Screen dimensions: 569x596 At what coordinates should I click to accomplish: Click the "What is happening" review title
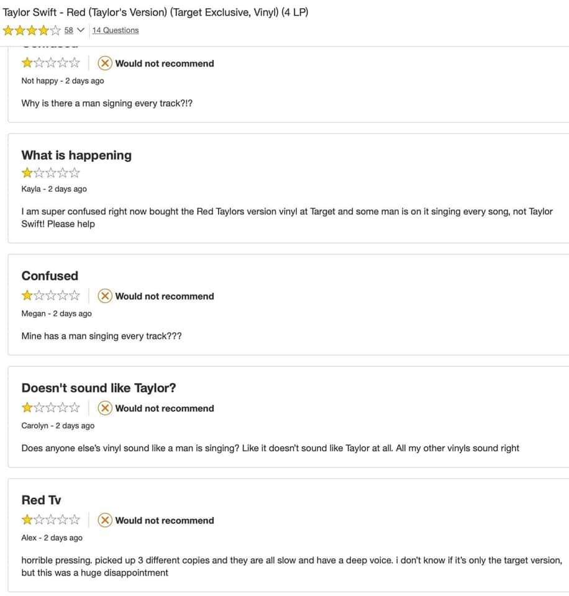tap(76, 155)
